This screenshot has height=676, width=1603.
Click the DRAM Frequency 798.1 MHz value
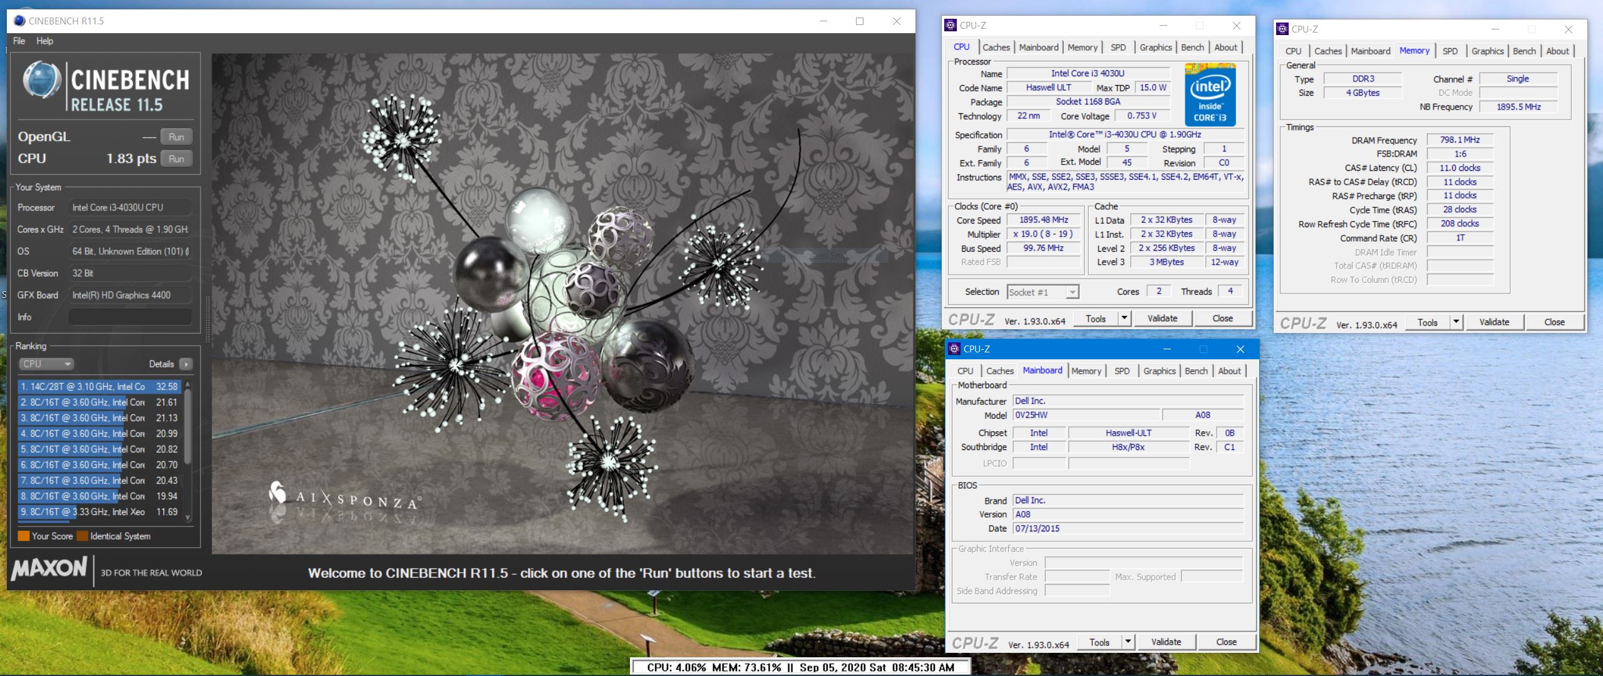point(1460,140)
